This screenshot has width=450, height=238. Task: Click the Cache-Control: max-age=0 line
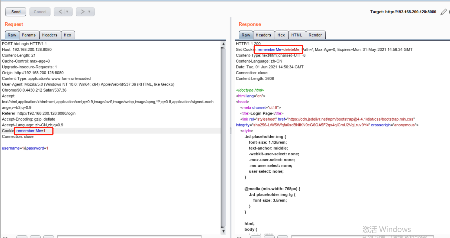click(26, 61)
